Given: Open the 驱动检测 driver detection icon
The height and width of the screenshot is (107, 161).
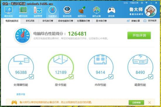Looking at the screenshot, I should (67, 12).
